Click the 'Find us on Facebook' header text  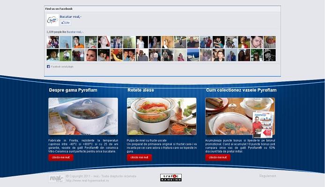pos(59,9)
